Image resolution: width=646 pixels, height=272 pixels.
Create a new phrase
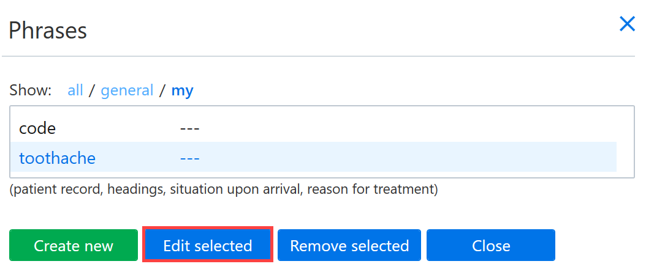pos(74,245)
